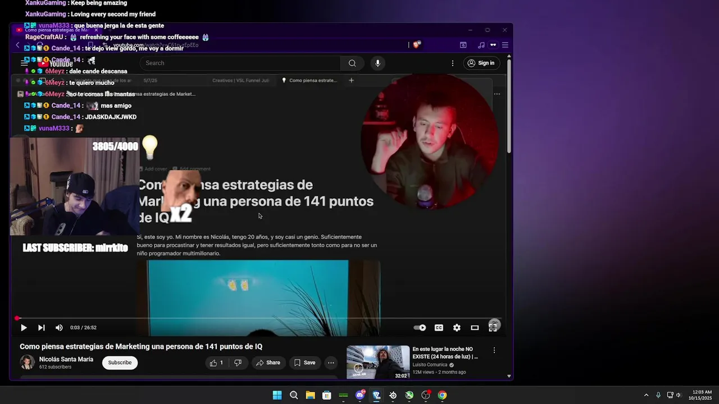Open the browser media control icon
The height and width of the screenshot is (404, 719).
(481, 45)
